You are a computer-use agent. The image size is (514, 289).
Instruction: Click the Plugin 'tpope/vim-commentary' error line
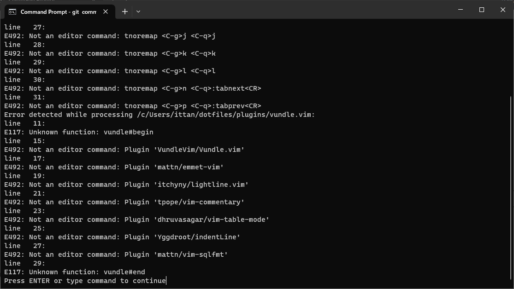(124, 202)
